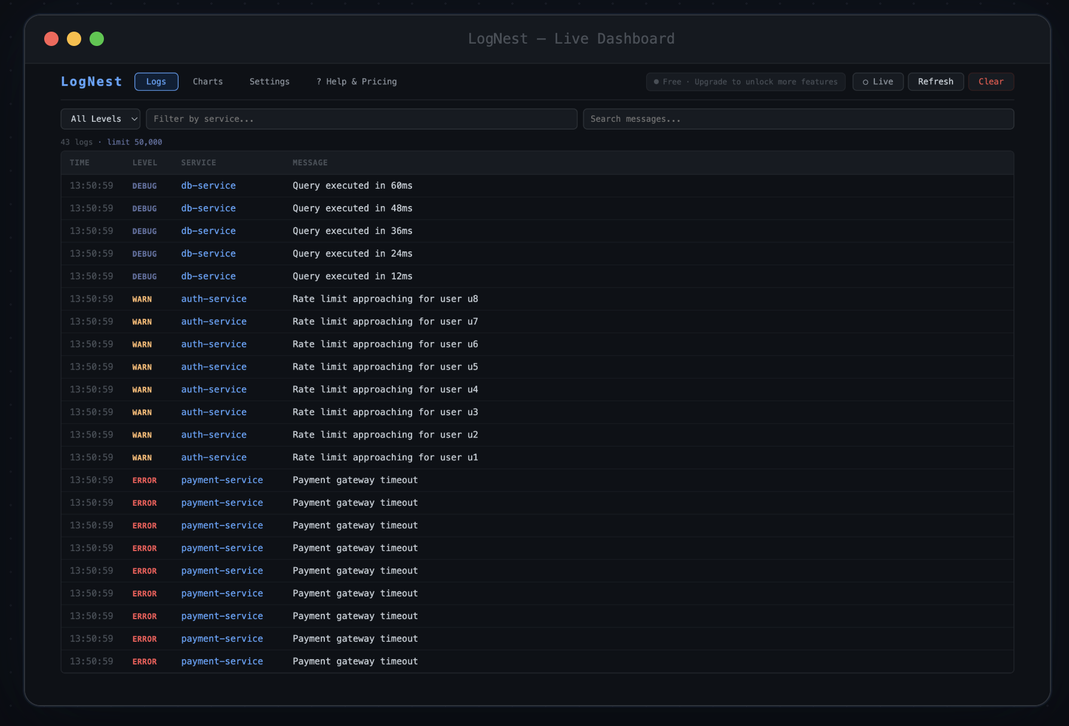
Task: Focus the Search messages field
Action: [798, 119]
